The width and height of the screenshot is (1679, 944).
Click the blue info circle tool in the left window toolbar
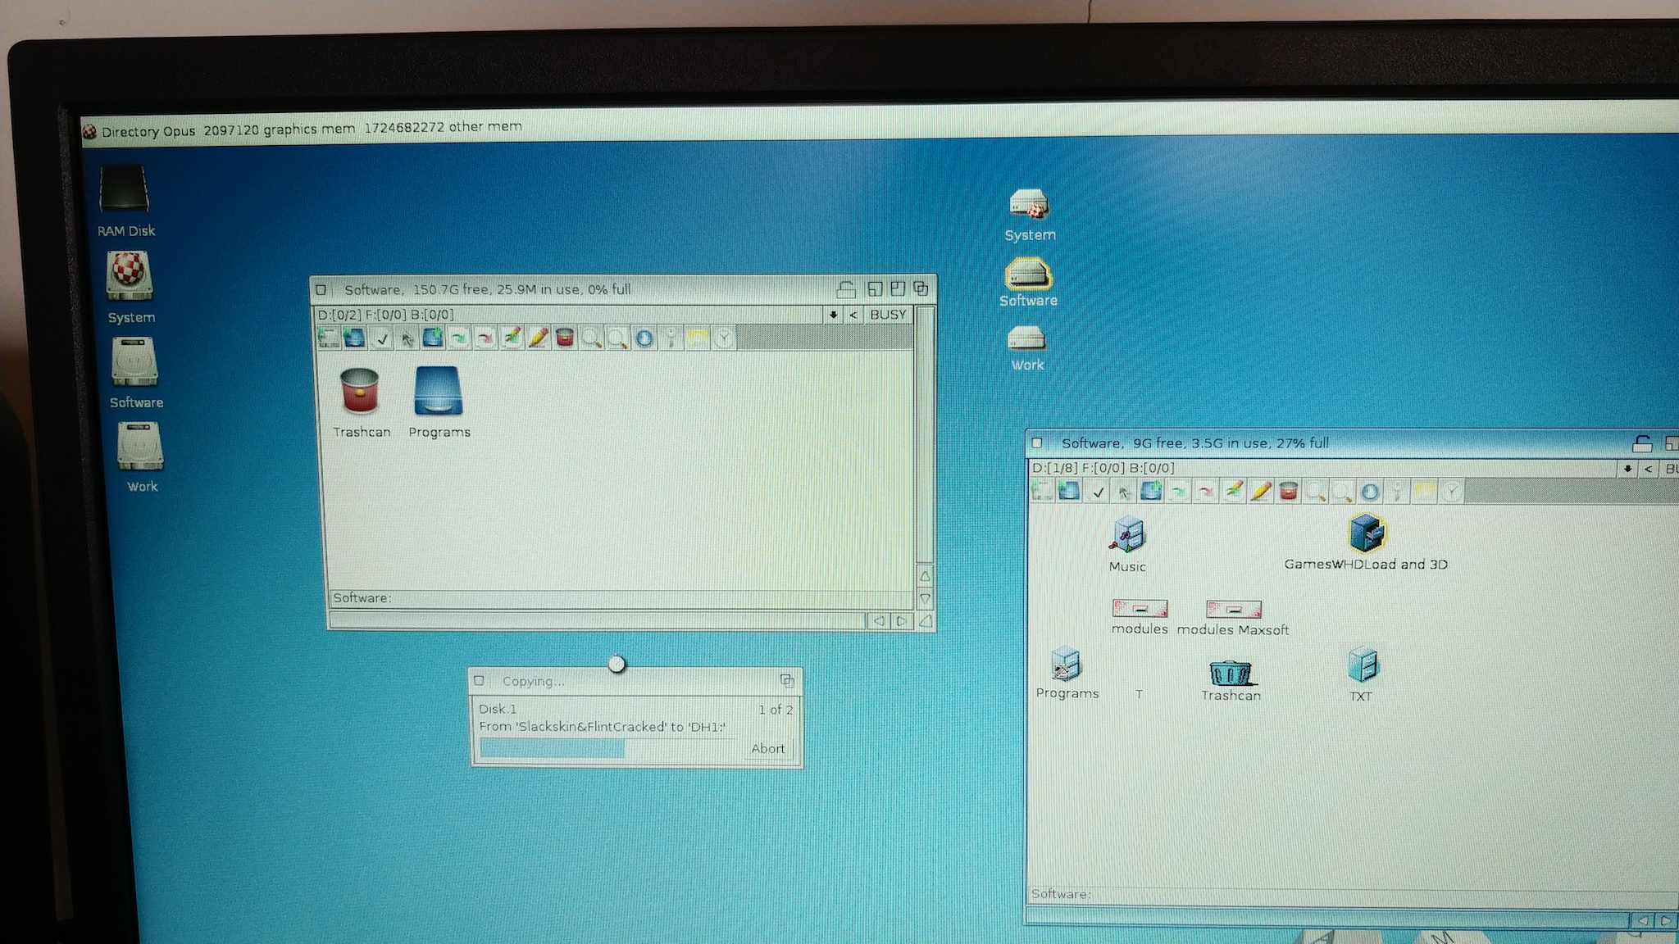pyautogui.click(x=644, y=338)
